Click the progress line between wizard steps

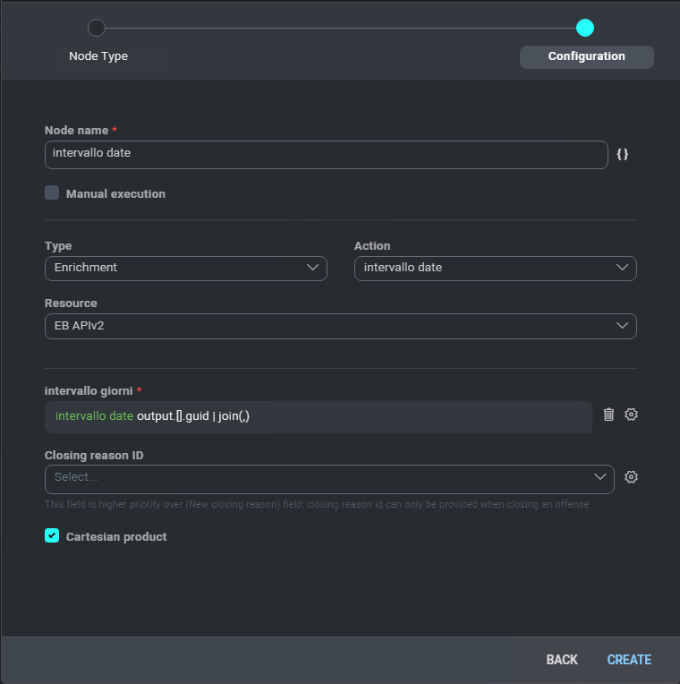point(340,28)
